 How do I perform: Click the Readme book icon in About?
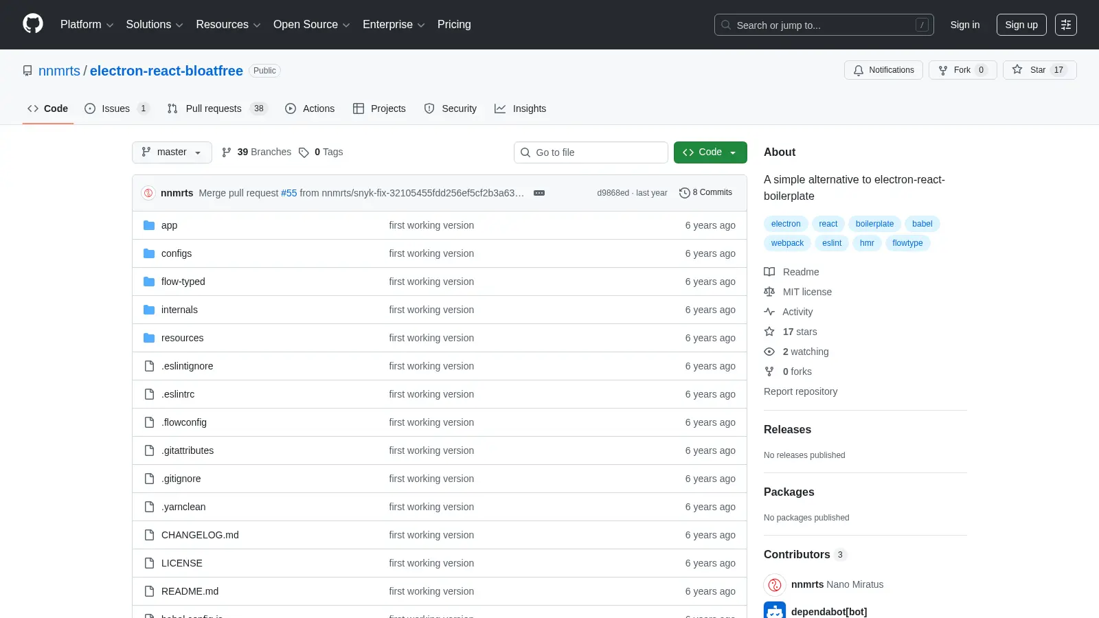[769, 272]
